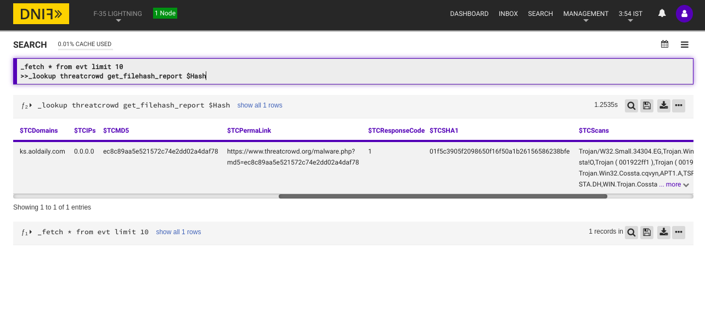Sort by $TCScans column

coord(594,131)
